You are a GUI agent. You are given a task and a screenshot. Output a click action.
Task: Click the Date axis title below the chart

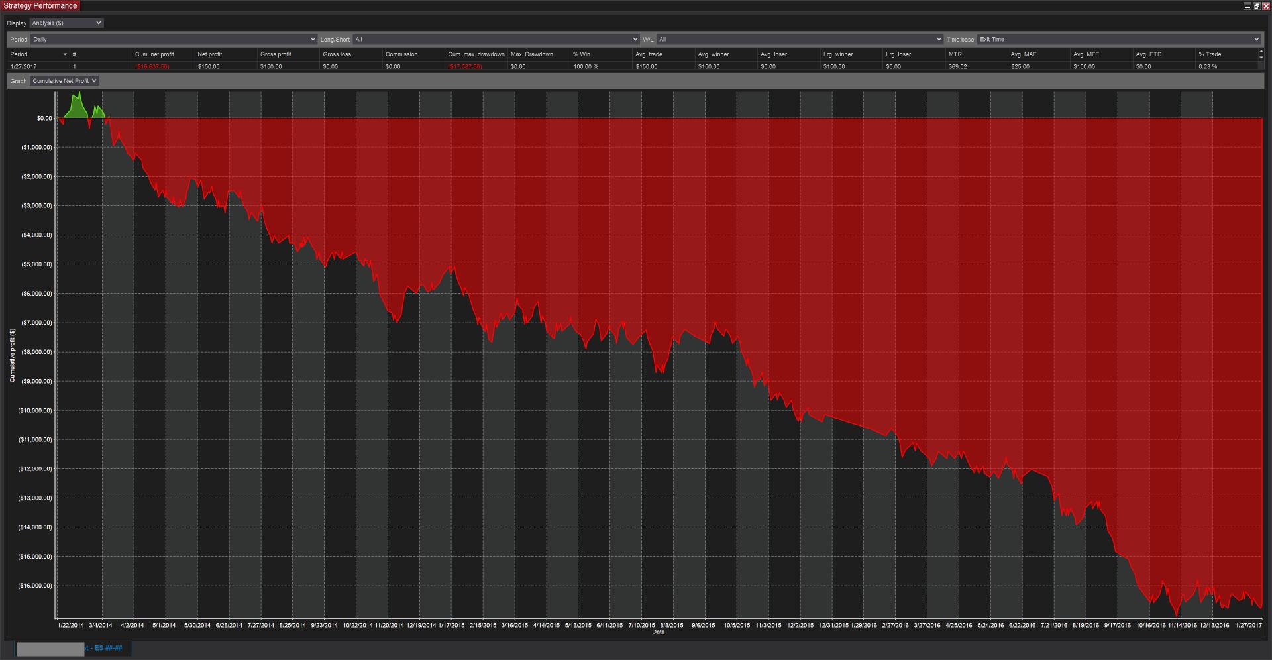pos(658,632)
